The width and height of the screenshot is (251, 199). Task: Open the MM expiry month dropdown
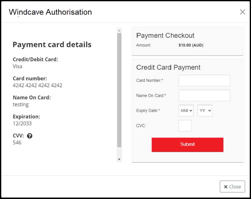(x=186, y=111)
